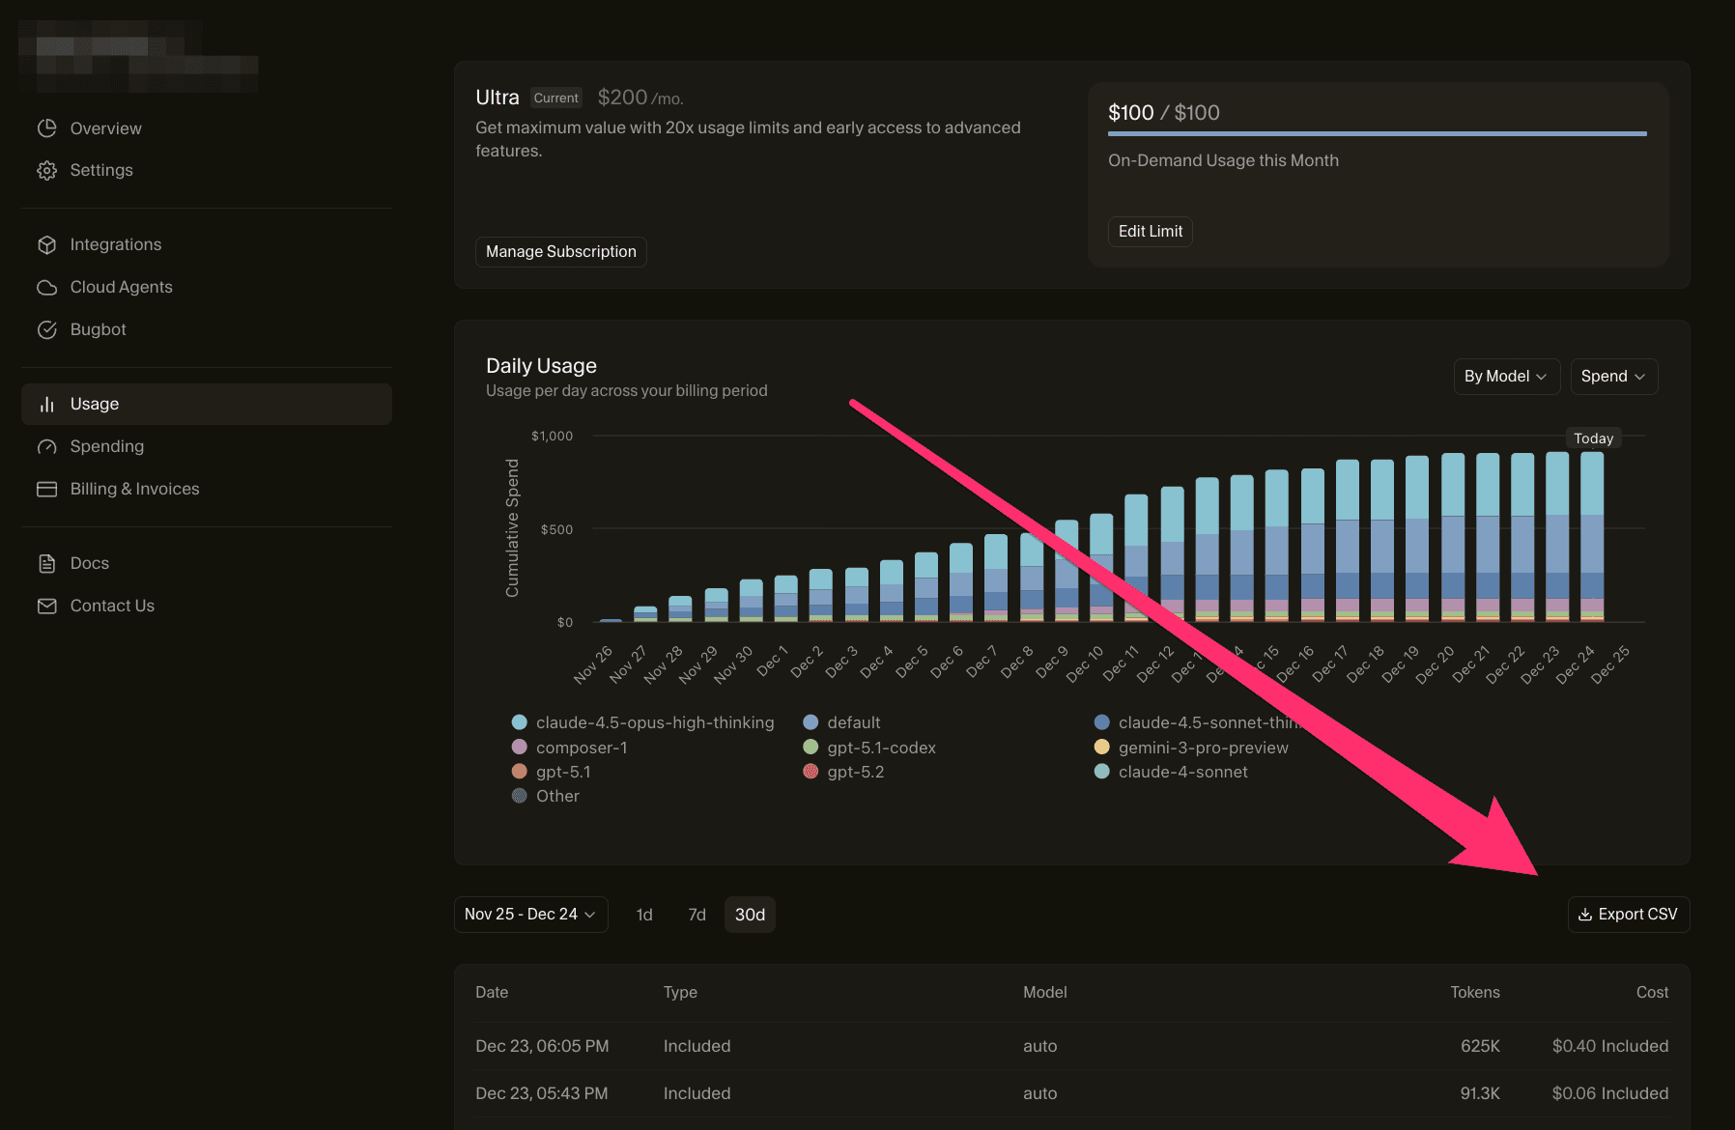Select the Usage bar-chart icon

pos(46,404)
